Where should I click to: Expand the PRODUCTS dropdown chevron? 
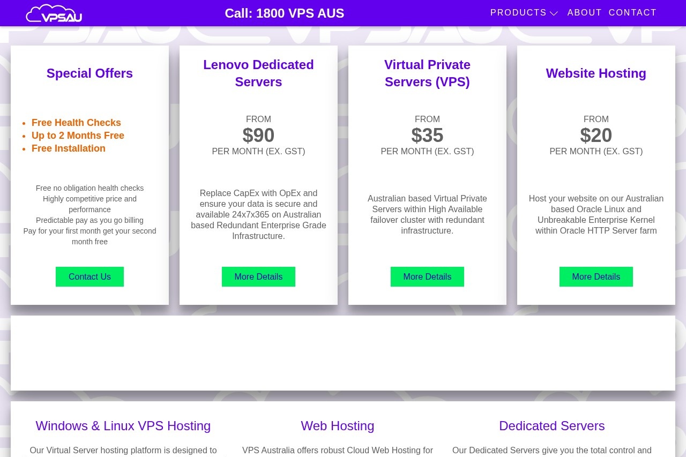(554, 13)
